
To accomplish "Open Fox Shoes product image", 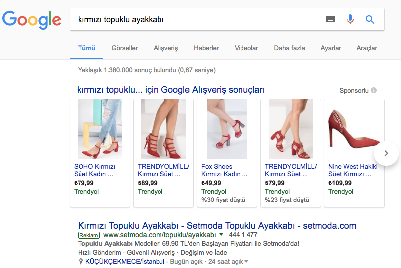I will click(x=227, y=129).
